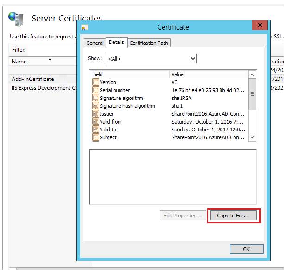This screenshot has height=272, width=284.
Task: Click the Valid from field icon
Action: point(95,122)
